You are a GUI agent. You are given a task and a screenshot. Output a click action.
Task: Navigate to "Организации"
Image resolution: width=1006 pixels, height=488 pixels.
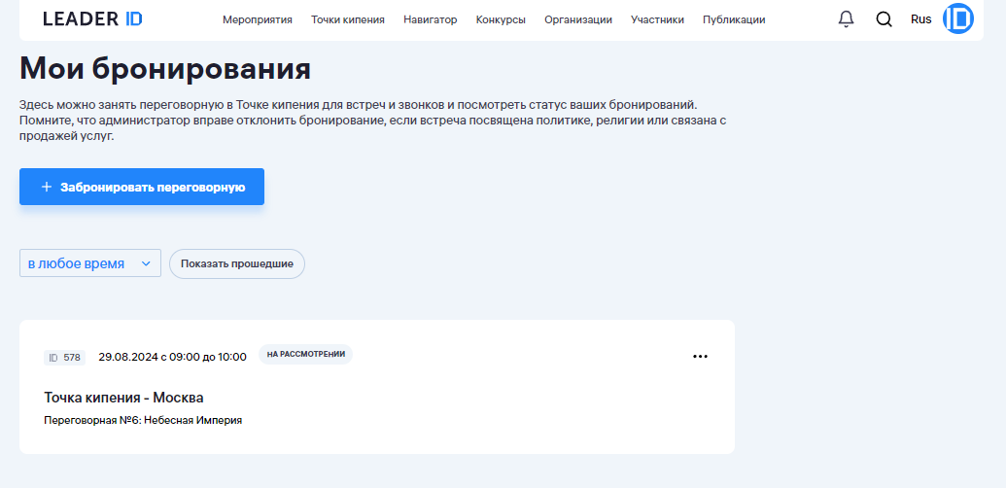(577, 19)
